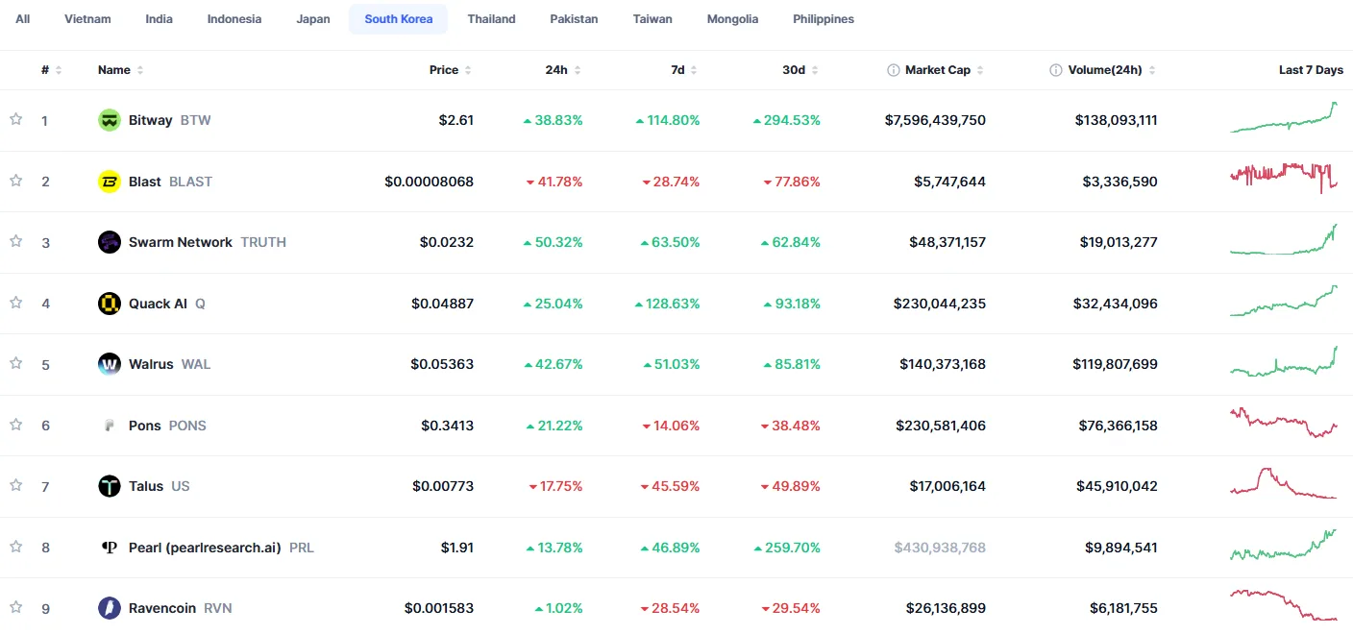Click the Market Cap info icon
1353x634 pixels.
(894, 70)
